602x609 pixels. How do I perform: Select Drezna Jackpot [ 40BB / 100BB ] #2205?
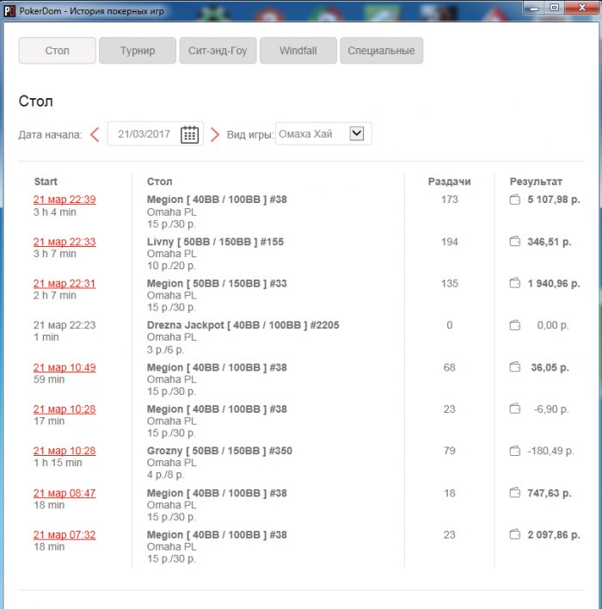click(243, 325)
